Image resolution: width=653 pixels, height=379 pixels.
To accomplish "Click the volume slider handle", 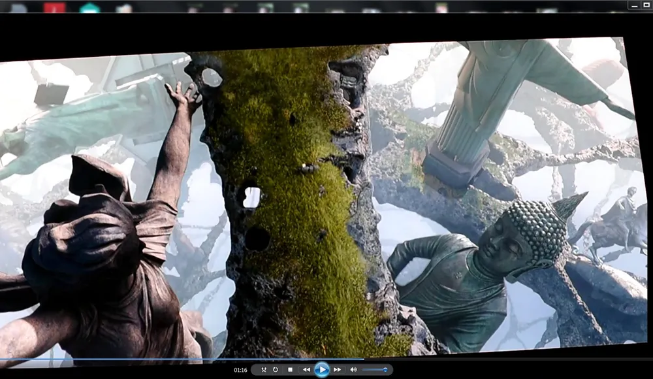I will coord(385,370).
